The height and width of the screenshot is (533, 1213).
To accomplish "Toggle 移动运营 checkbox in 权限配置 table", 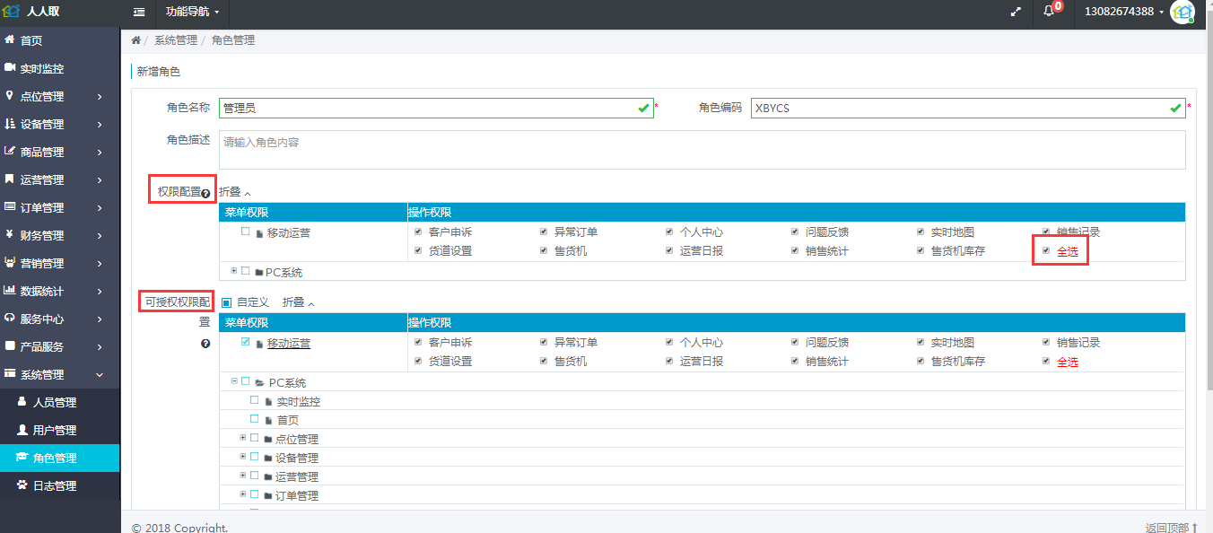I will click(245, 231).
